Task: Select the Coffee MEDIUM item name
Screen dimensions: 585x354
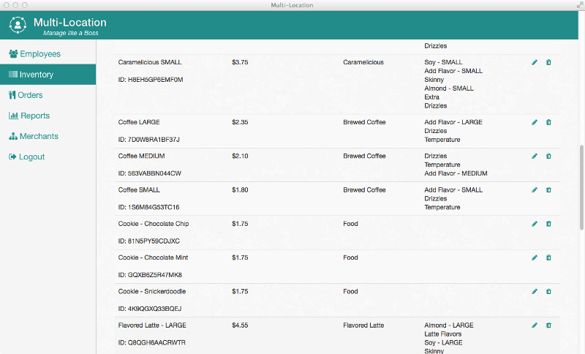Action: [141, 156]
